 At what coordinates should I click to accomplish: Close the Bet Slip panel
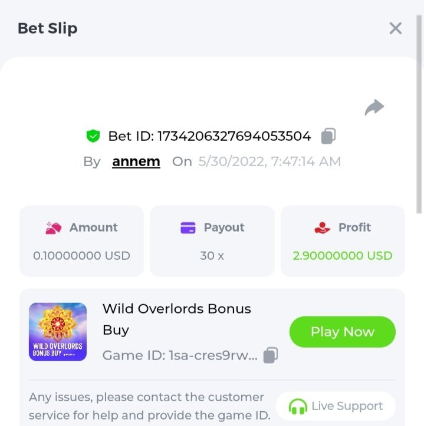(x=396, y=28)
